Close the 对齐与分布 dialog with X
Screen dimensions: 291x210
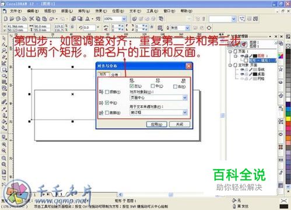pyautogui.click(x=188, y=66)
